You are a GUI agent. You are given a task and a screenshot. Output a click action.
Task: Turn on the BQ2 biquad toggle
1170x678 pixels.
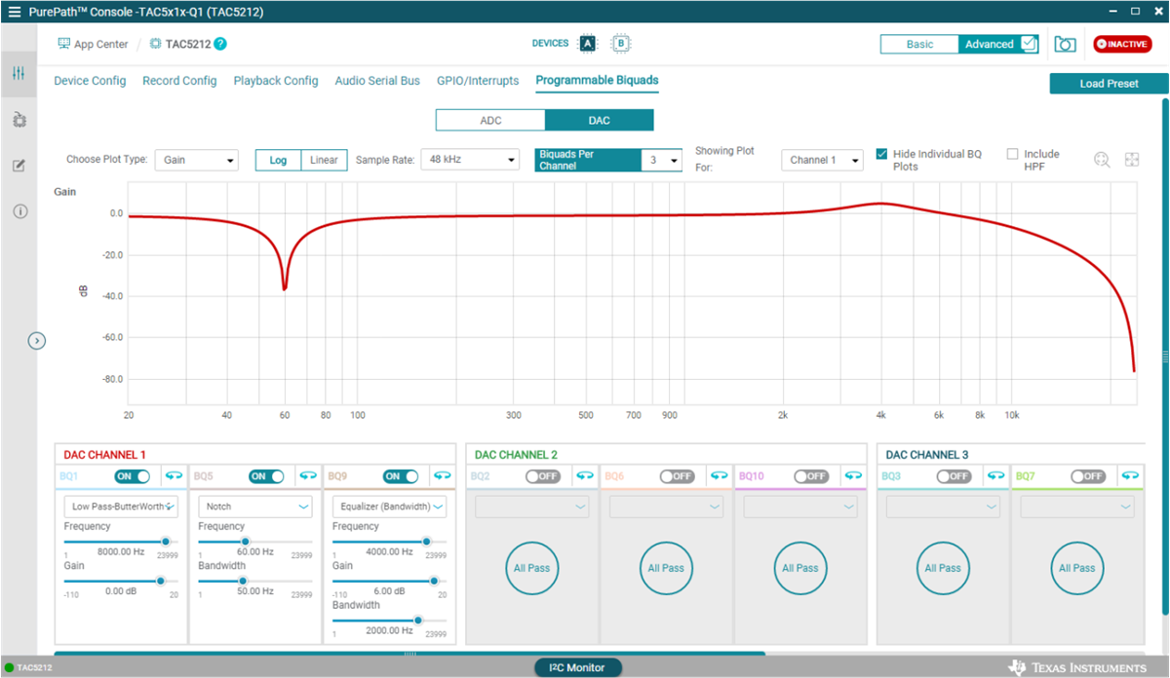541,476
